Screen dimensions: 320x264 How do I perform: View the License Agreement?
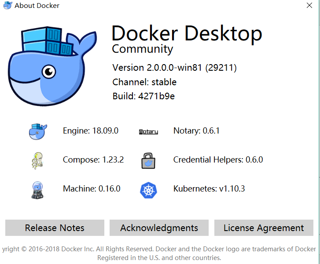(264, 228)
